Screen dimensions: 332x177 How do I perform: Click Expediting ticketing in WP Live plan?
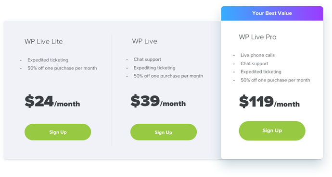[x=154, y=68]
